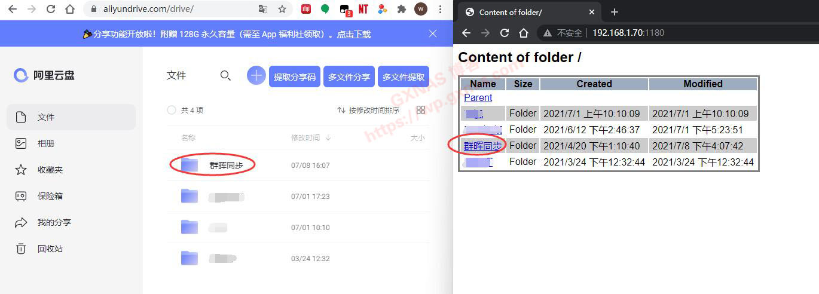This screenshot has width=819, height=294.
Task: Toggle the select-all circle beside 共 4 项
Action: tap(172, 110)
